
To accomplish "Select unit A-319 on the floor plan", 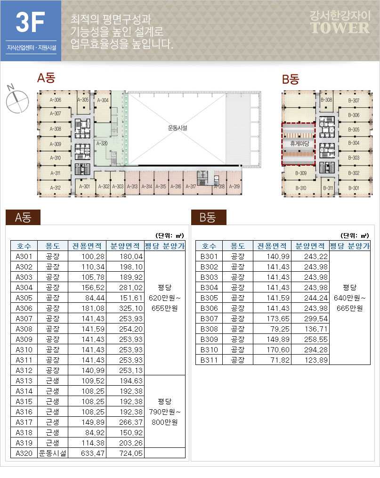I will [x=234, y=187].
